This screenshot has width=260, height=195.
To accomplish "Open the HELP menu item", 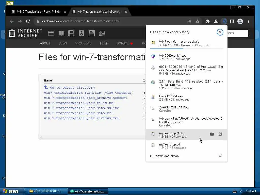I will [x=104, y=43].
